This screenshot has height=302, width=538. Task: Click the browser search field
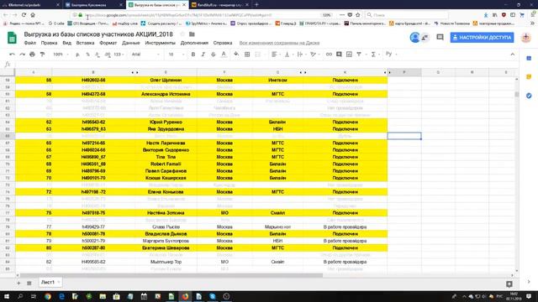point(407,15)
